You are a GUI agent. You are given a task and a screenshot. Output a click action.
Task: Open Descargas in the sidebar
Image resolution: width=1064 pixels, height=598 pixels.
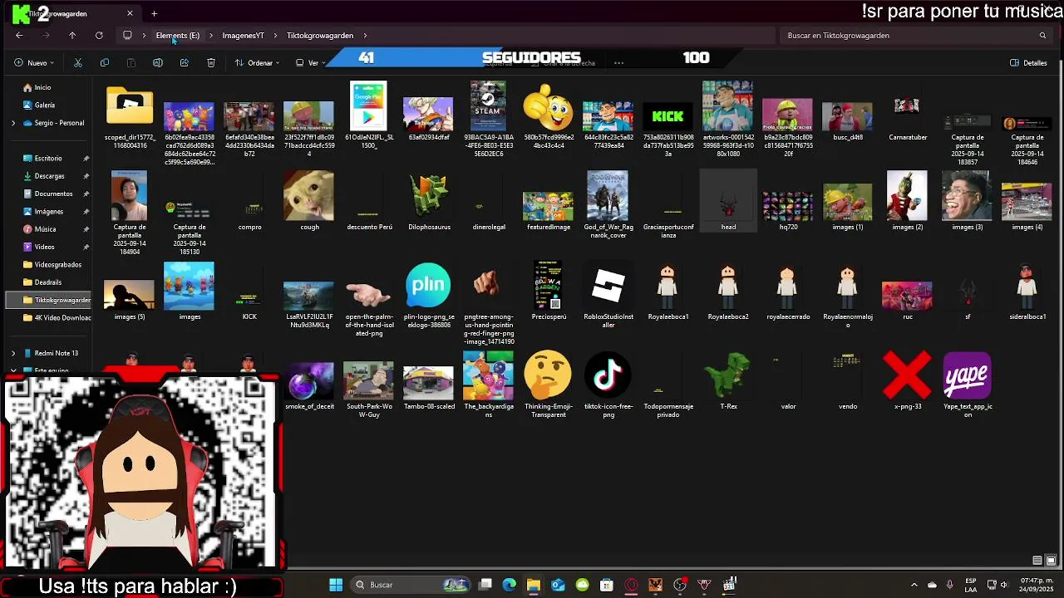[49, 176]
